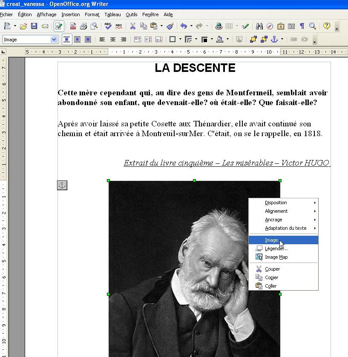Expand the Line Style dropdown arrow
The height and width of the screenshot is (357, 348).
[196, 40]
